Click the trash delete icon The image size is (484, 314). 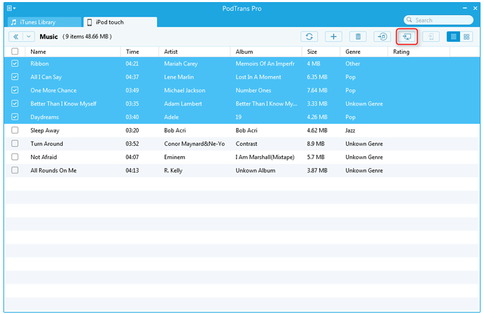pyautogui.click(x=358, y=36)
